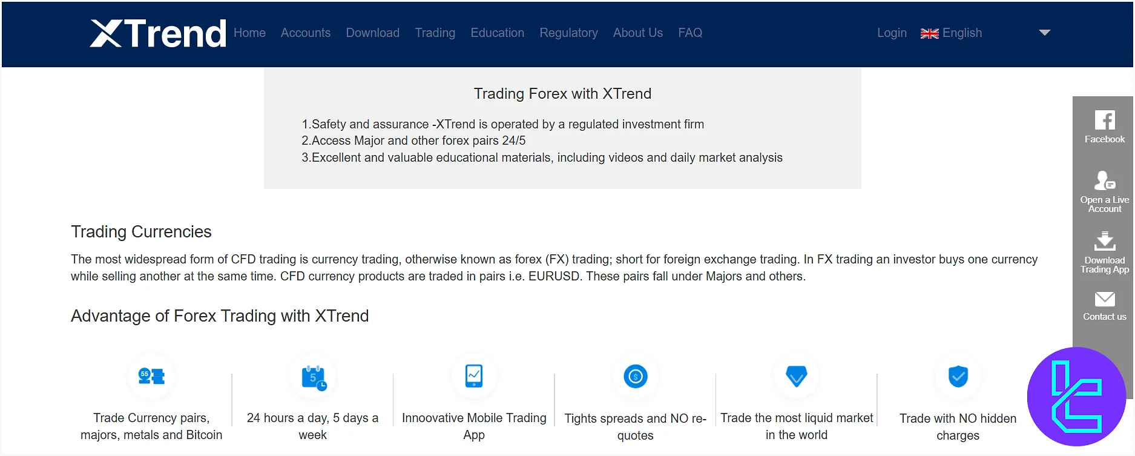Click 'Trade Currency pairs, majors, metals and Bitcoin'
This screenshot has width=1135, height=456.
pos(151,426)
